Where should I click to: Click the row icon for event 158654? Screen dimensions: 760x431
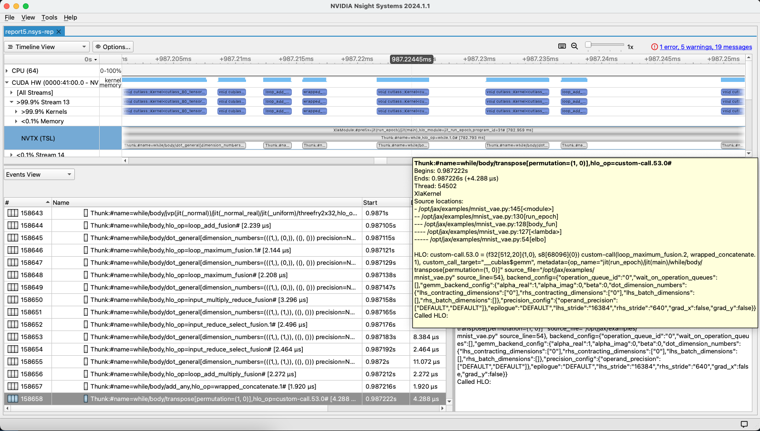13,349
